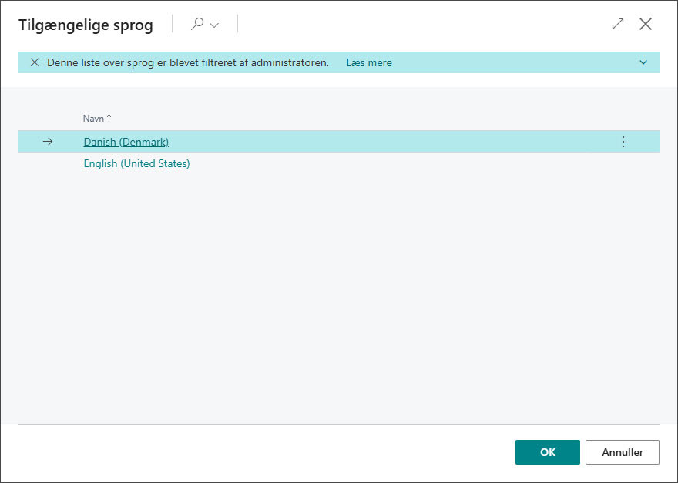Open the three-dot menu on Danish row
Viewport: 678px width, 483px height.
[x=623, y=142]
